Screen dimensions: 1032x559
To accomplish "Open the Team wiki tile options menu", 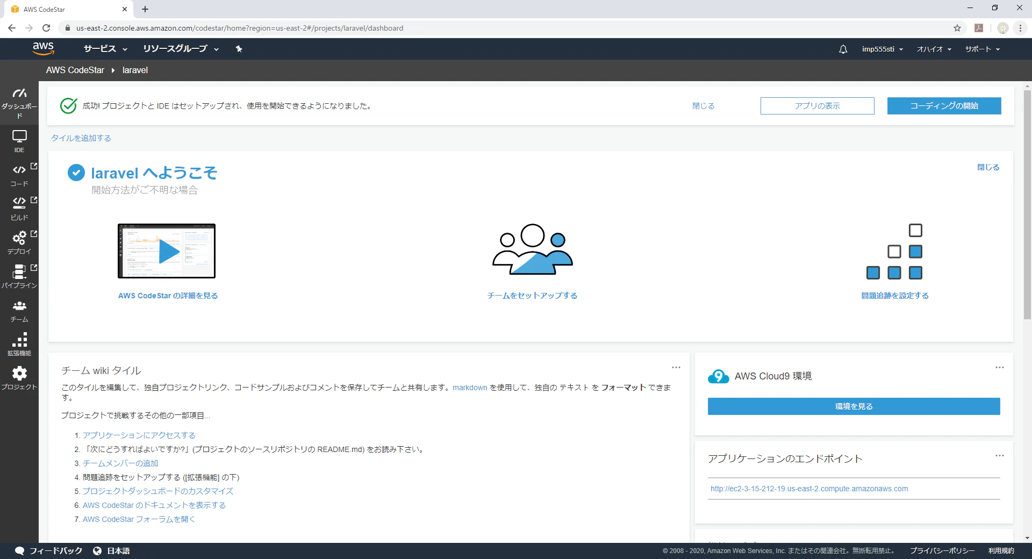I will coord(676,368).
